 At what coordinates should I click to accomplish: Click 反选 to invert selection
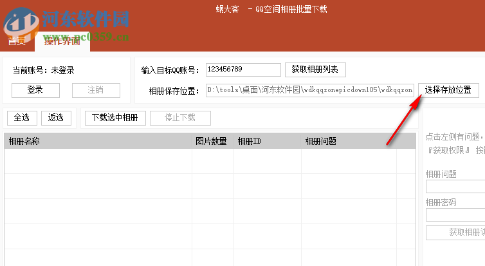tap(56, 118)
